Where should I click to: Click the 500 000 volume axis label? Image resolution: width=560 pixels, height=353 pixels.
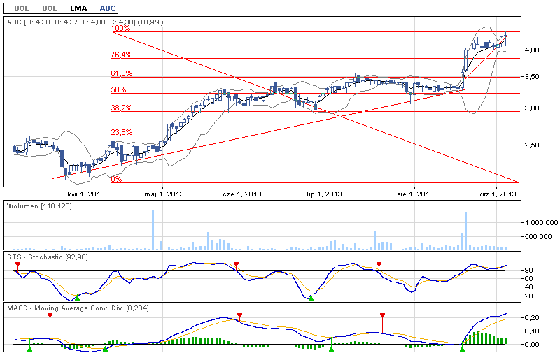tap(538, 237)
